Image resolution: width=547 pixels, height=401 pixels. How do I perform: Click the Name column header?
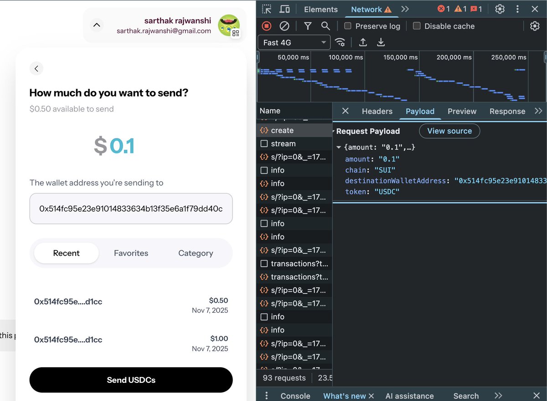point(294,111)
